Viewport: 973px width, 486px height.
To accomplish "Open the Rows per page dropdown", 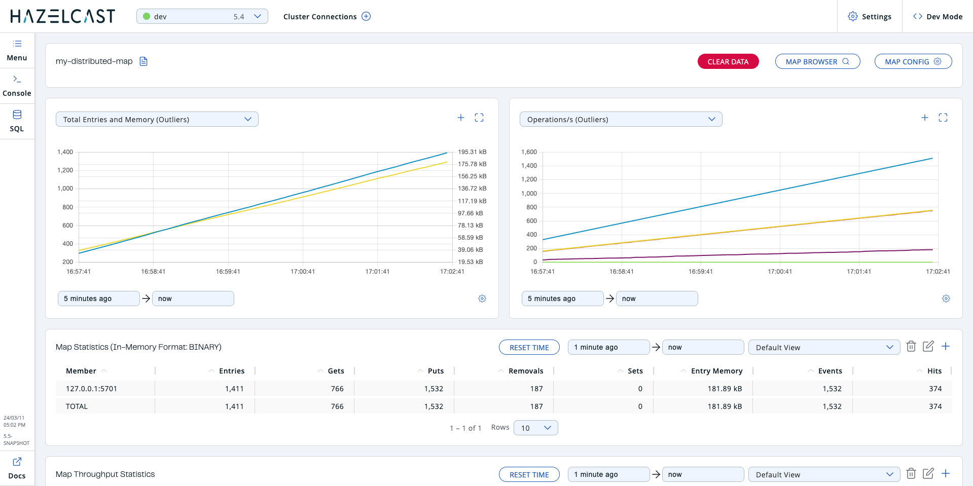I will pos(535,428).
